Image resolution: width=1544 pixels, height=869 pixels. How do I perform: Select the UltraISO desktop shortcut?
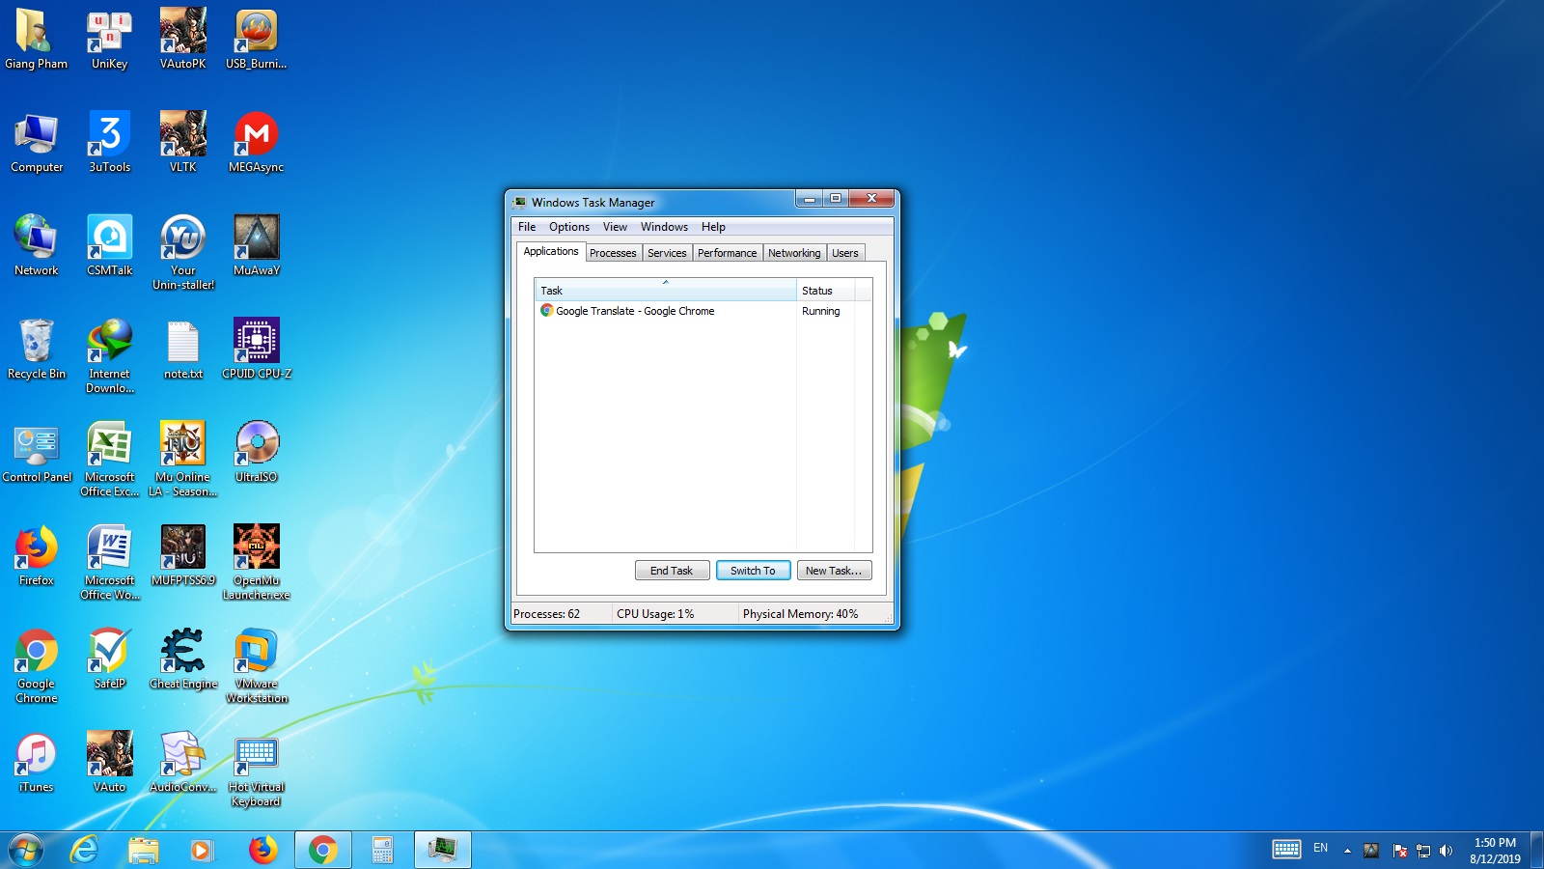click(x=256, y=445)
